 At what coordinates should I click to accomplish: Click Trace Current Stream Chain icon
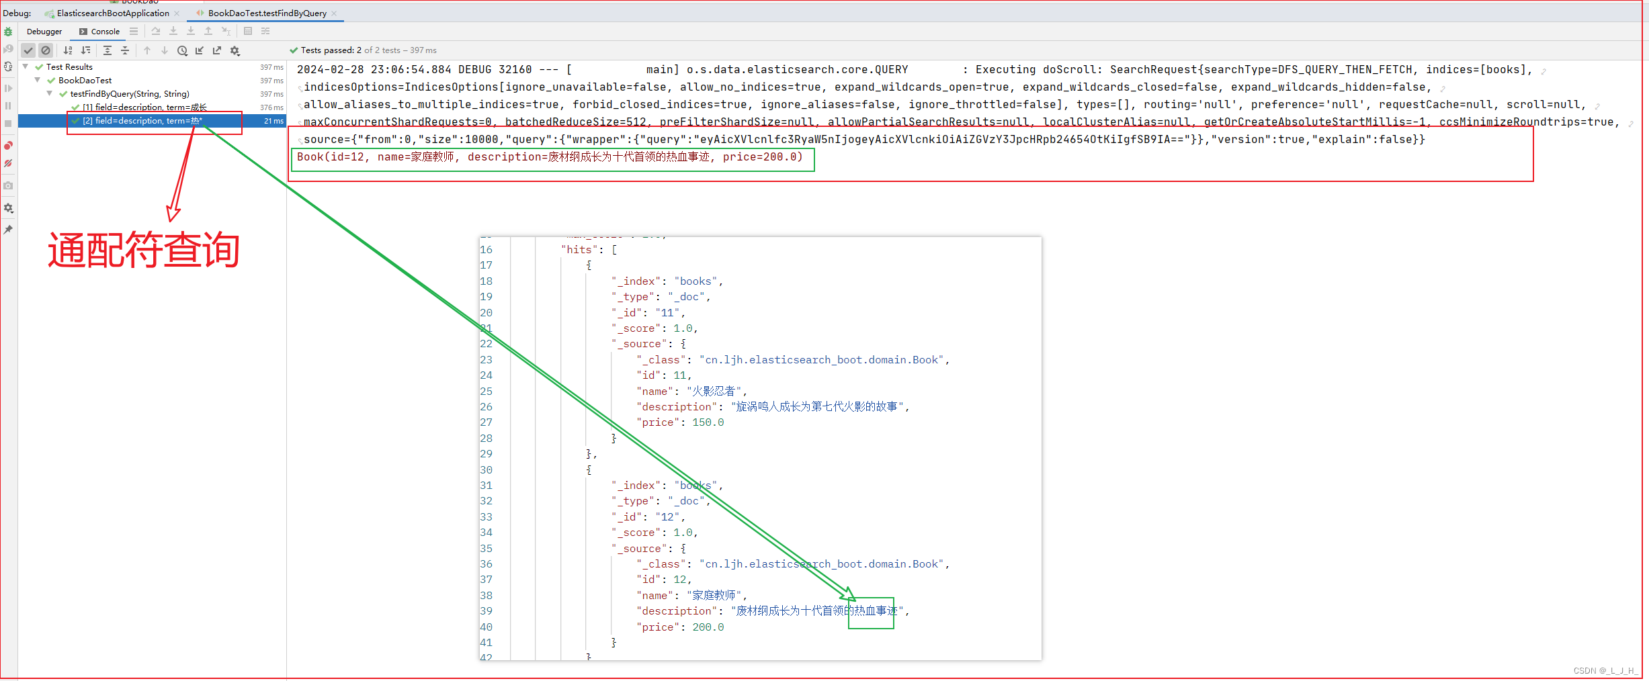pos(265,32)
